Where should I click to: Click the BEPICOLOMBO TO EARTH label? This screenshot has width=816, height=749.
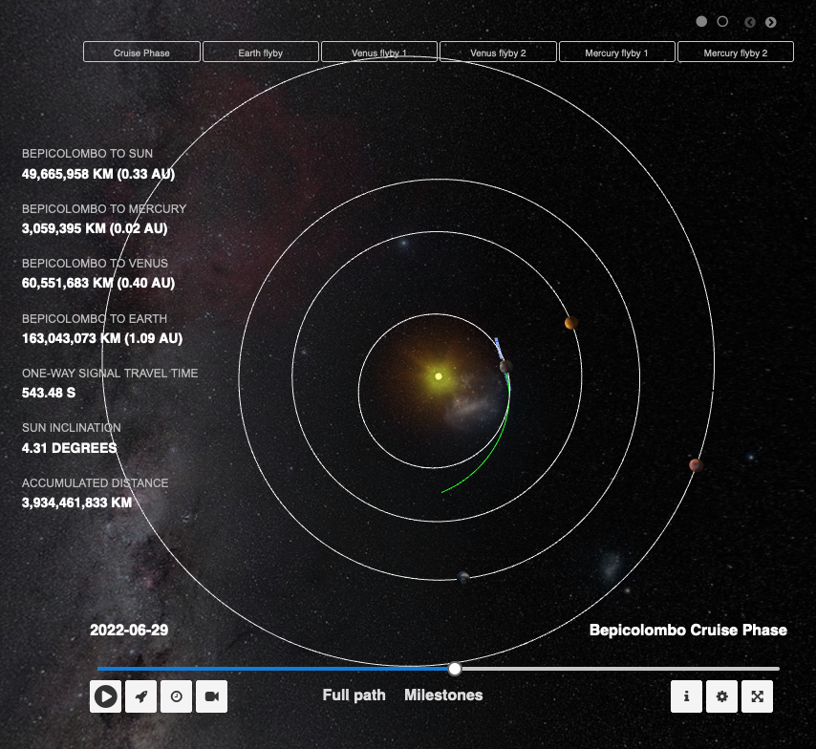coord(95,318)
